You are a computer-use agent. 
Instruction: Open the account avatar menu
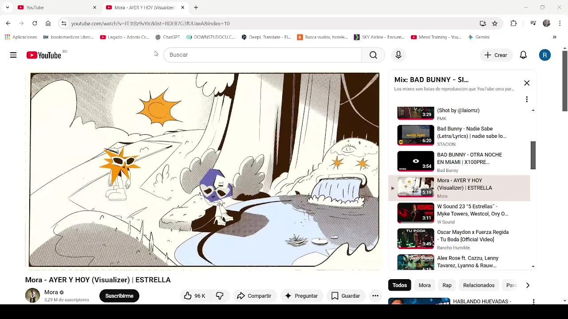pyautogui.click(x=545, y=55)
